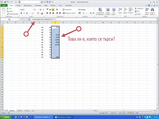Toggle Wrap Text
Viewport: 159px width, 119px height.
[x=67, y=10]
